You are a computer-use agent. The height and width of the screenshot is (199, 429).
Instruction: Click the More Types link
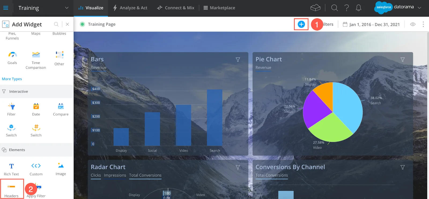coord(12,79)
